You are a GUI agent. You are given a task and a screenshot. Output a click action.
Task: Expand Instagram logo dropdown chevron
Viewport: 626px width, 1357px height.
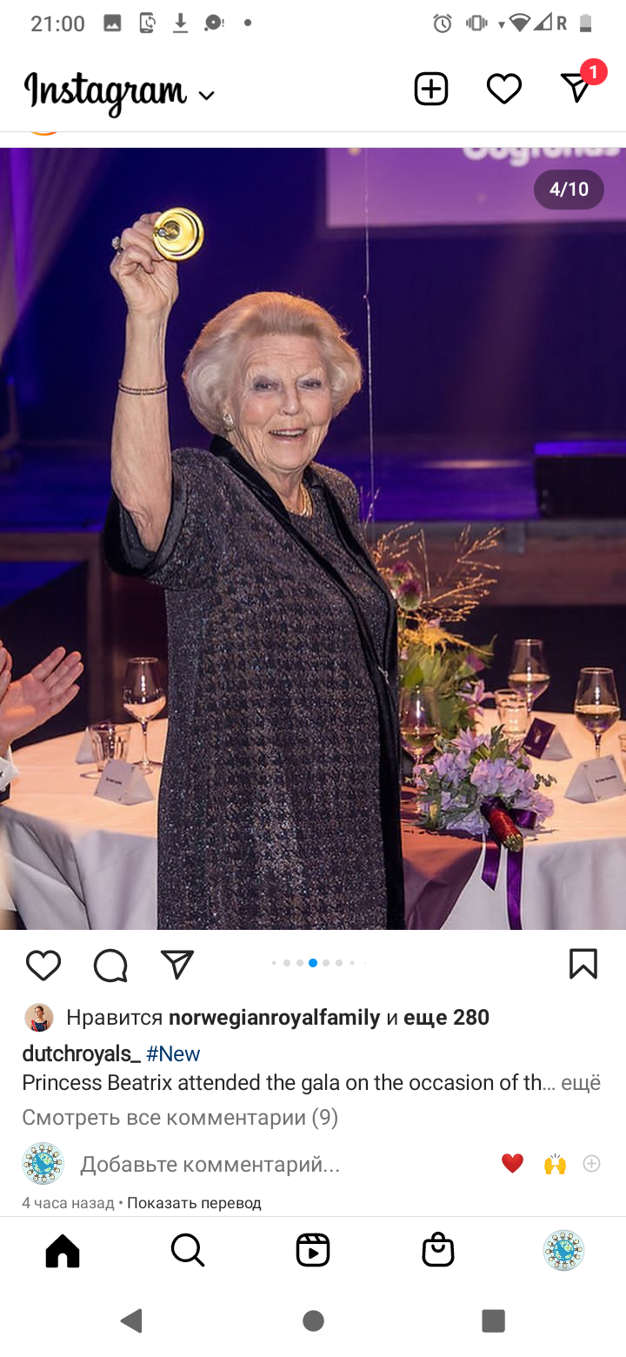[x=206, y=96]
